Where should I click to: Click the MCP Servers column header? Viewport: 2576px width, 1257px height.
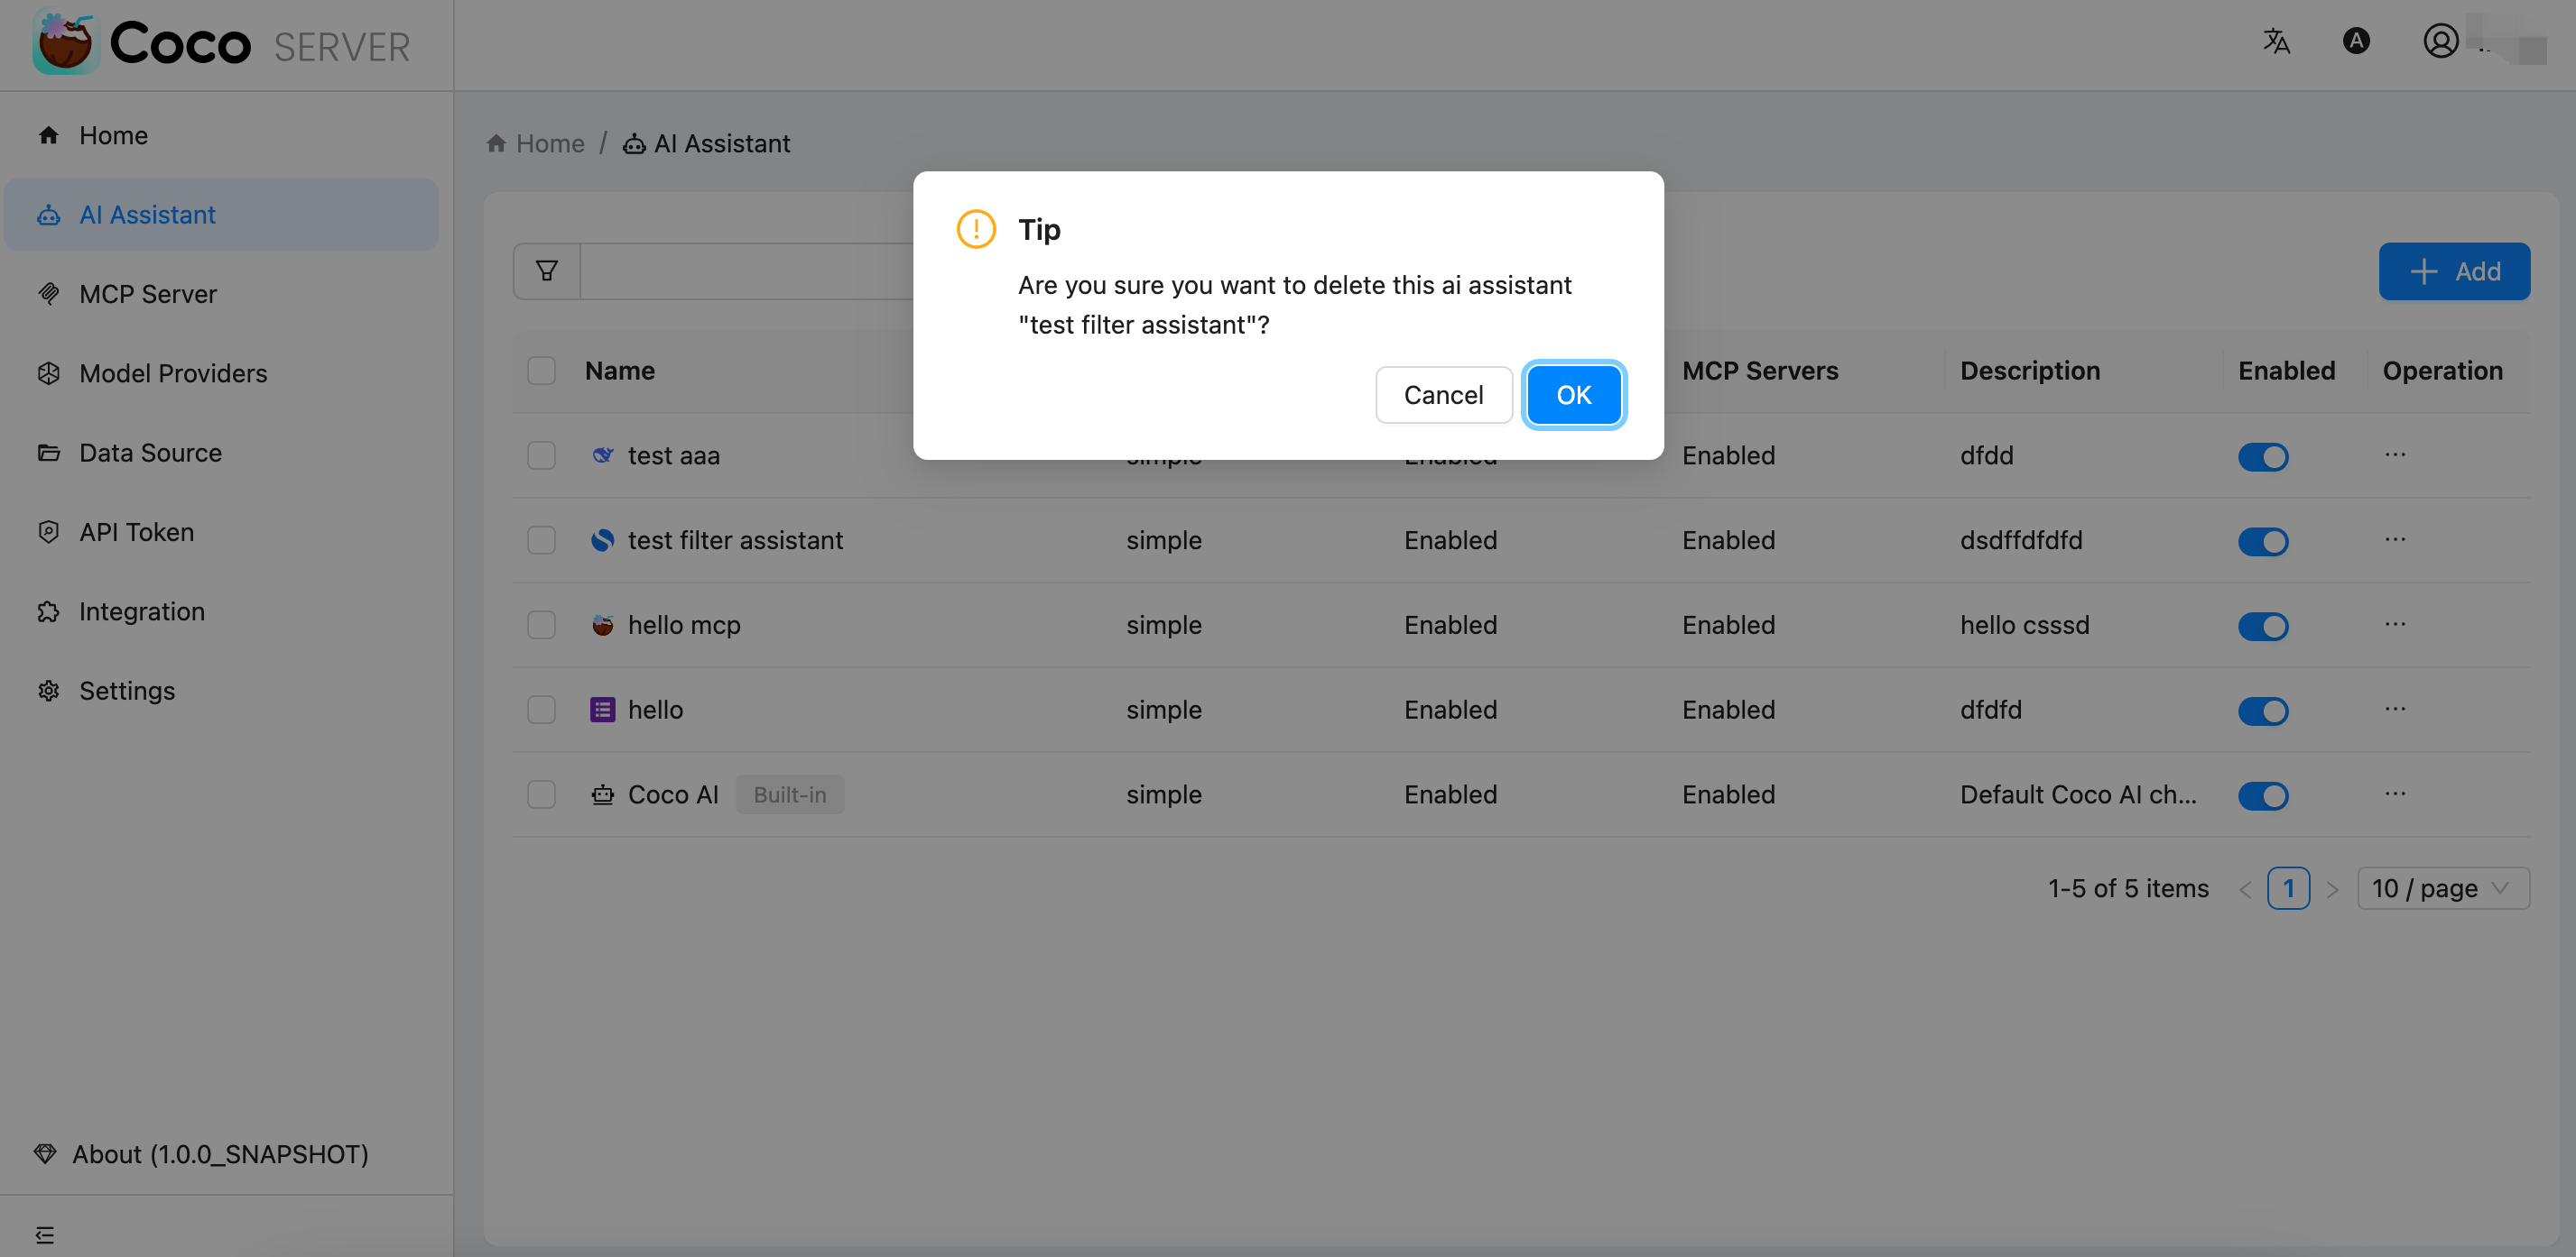point(1760,371)
